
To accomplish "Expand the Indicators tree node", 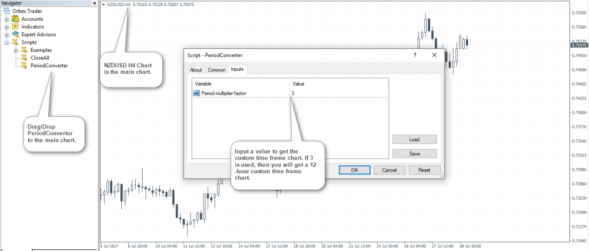I will click(6, 27).
